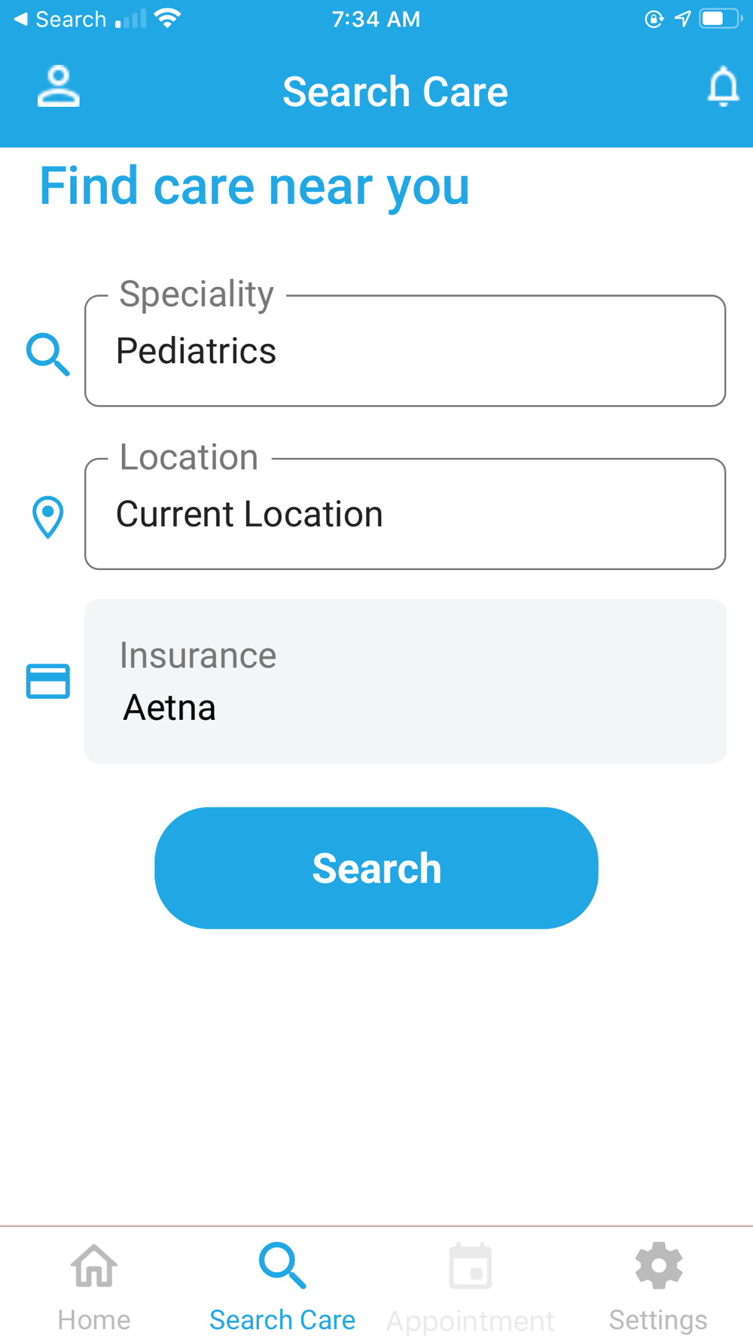Open the user profile icon

click(59, 87)
